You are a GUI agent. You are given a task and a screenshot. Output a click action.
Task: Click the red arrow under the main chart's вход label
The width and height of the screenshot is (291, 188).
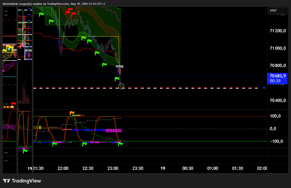pos(119,71)
